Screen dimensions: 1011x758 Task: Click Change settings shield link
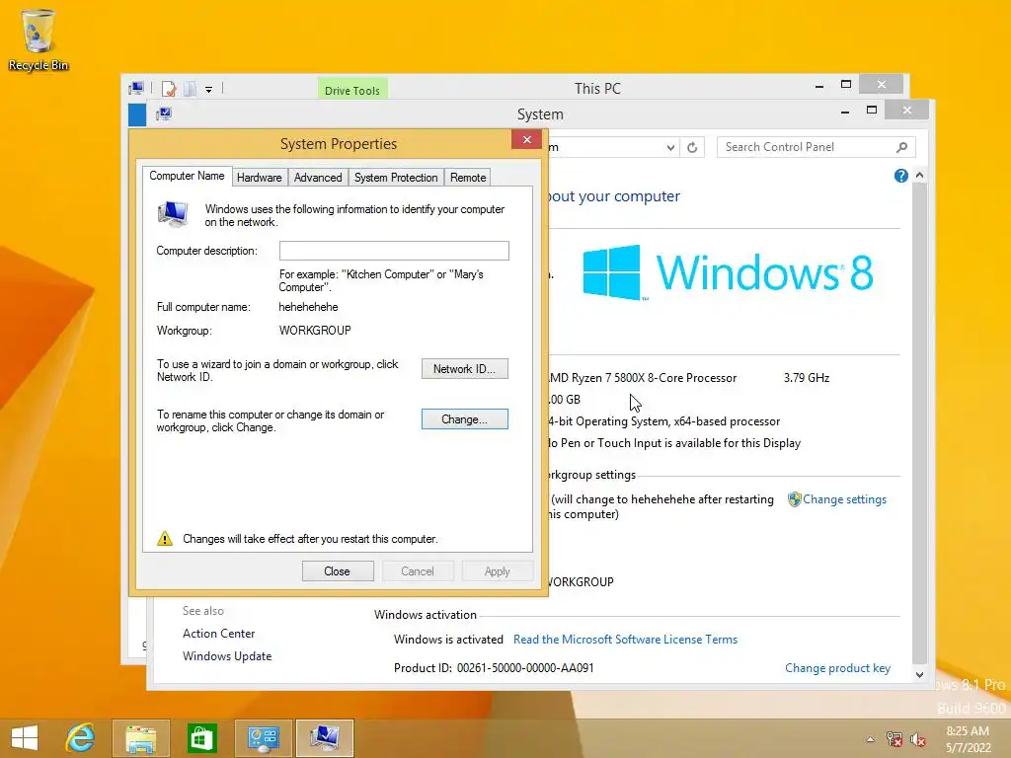click(837, 498)
